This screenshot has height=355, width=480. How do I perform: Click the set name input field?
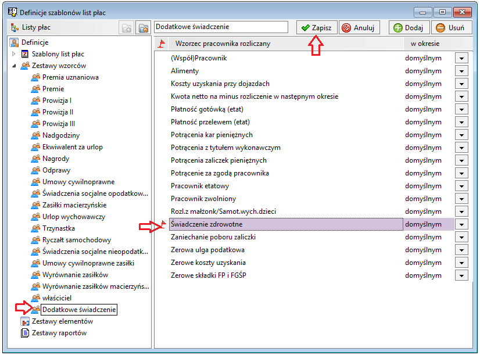pyautogui.click(x=221, y=27)
